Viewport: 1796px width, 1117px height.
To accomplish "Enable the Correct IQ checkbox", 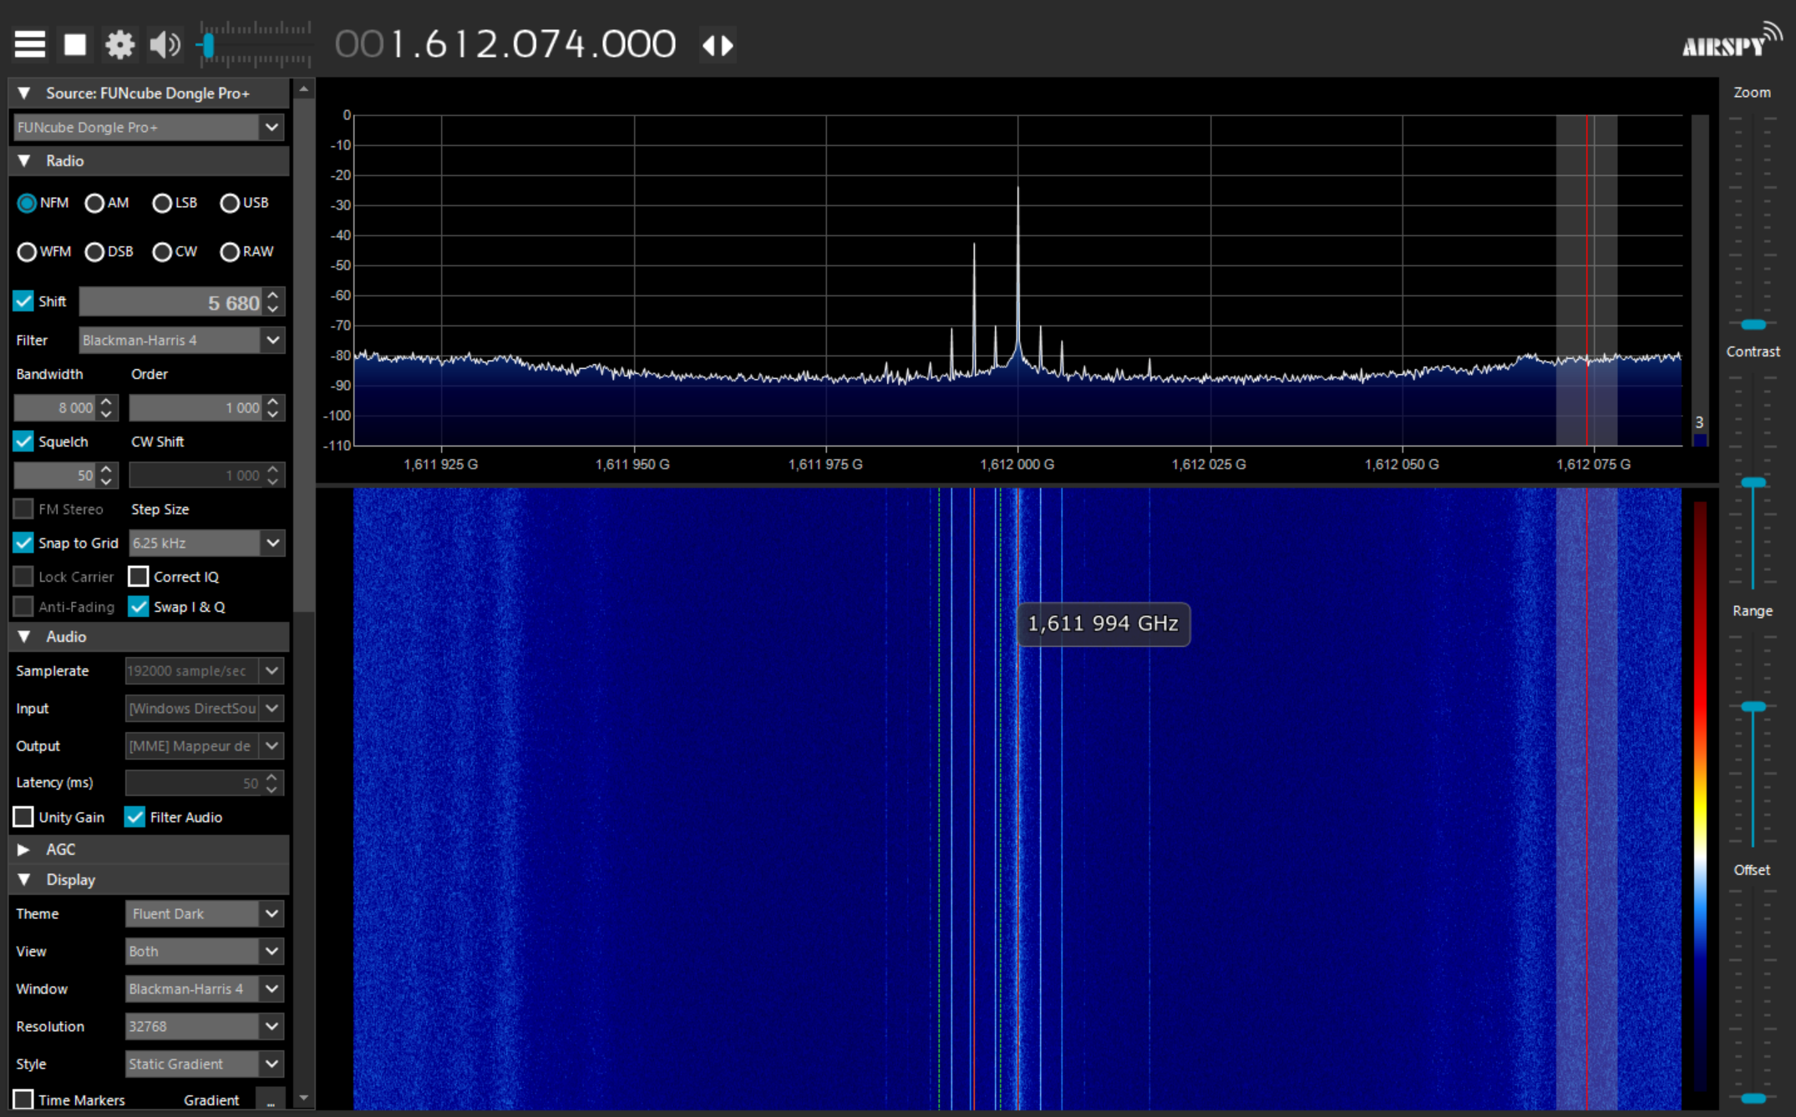I will pos(139,577).
